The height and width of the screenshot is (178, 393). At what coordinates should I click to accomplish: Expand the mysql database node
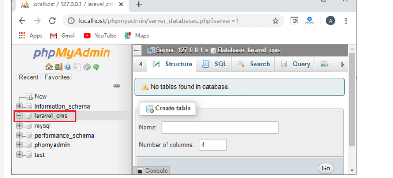point(19,125)
